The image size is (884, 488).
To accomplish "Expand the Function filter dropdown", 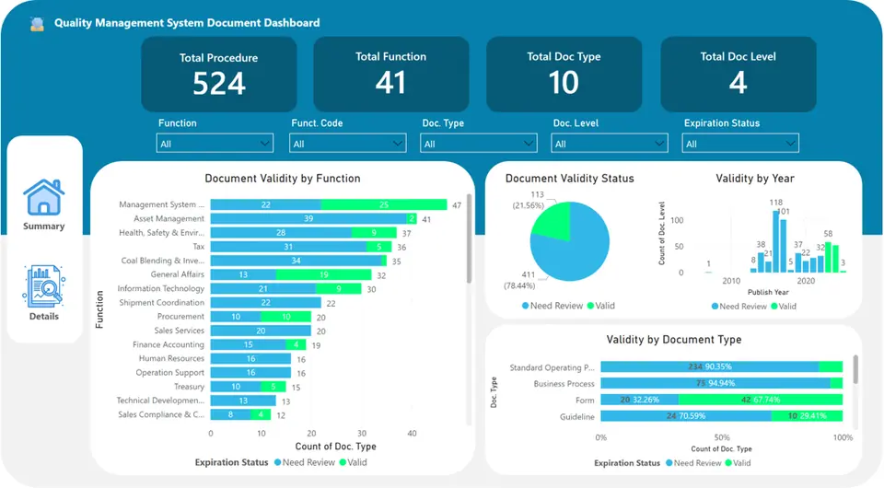I will click(x=215, y=143).
